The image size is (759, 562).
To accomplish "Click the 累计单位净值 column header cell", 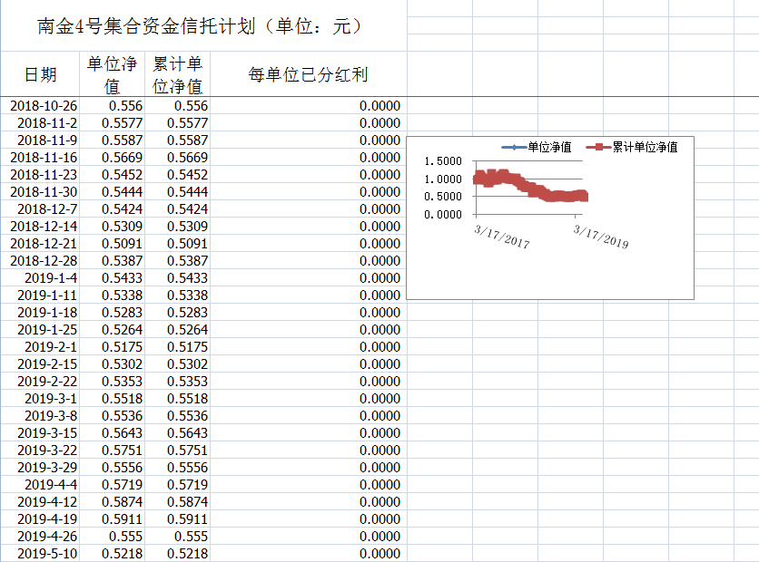I will [x=177, y=74].
